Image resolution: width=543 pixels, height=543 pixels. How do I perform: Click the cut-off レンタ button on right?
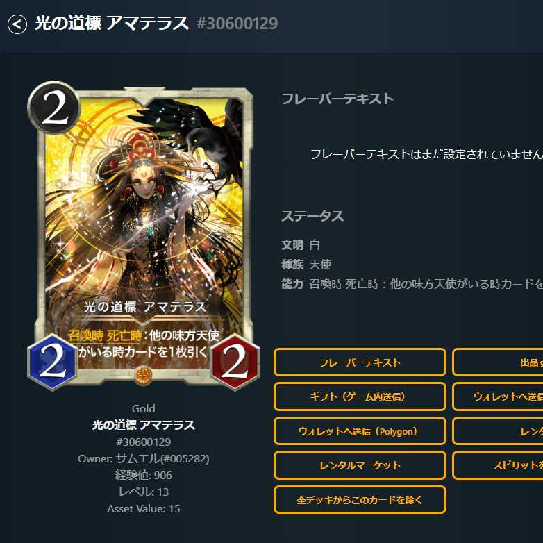click(498, 431)
